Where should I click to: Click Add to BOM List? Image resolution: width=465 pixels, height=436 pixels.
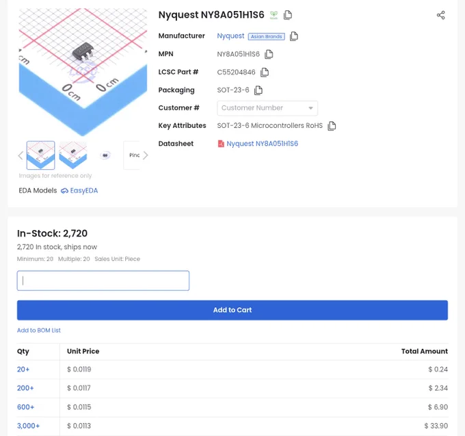[39, 331]
